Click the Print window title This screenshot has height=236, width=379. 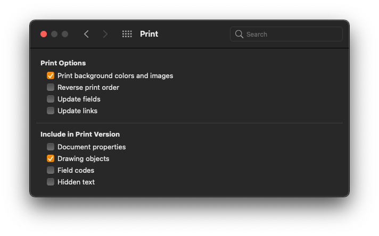coord(149,34)
